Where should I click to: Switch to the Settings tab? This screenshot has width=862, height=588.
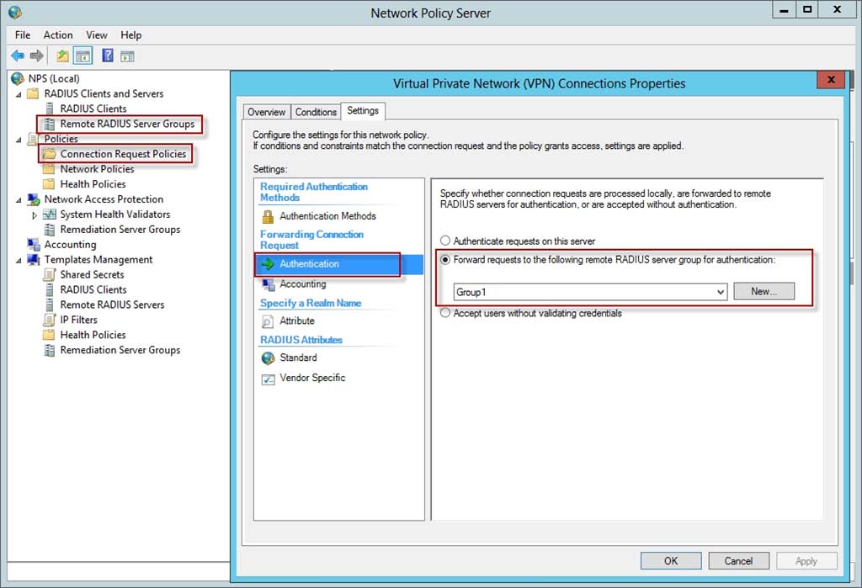coord(363,110)
